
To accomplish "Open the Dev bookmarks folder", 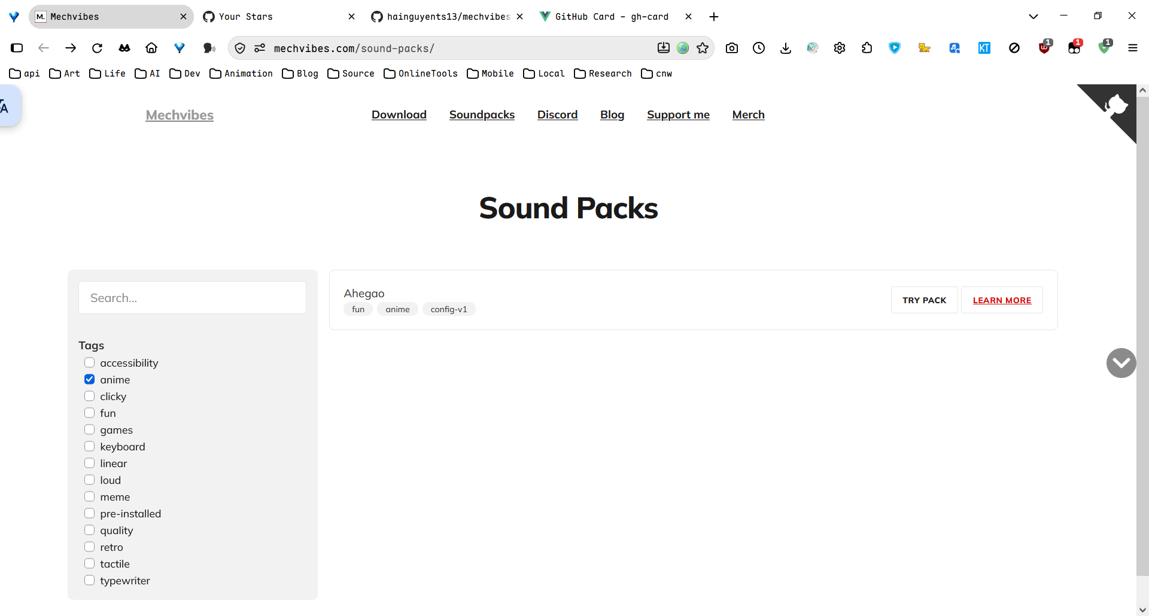I will [185, 74].
